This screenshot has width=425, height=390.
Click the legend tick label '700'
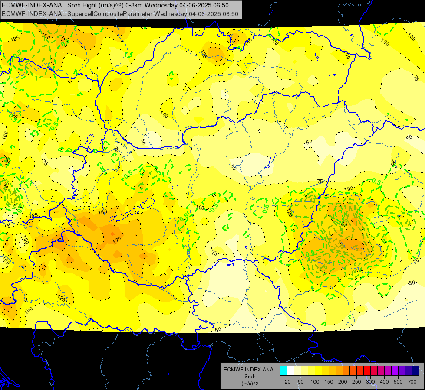coord(412,382)
